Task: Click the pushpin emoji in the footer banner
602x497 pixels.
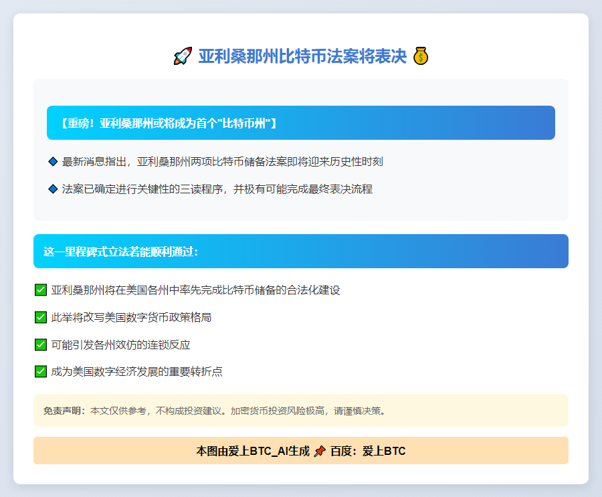Action: tap(320, 451)
